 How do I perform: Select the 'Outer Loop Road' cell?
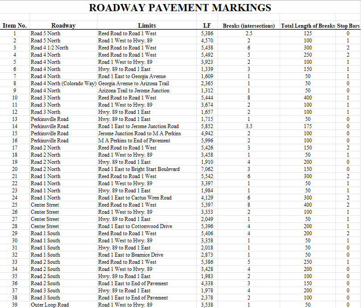[50, 305]
